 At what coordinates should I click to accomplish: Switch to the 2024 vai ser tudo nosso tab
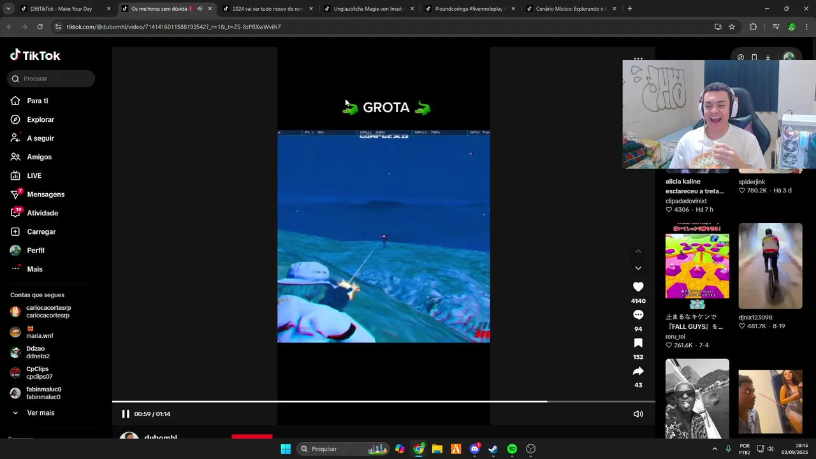point(268,9)
